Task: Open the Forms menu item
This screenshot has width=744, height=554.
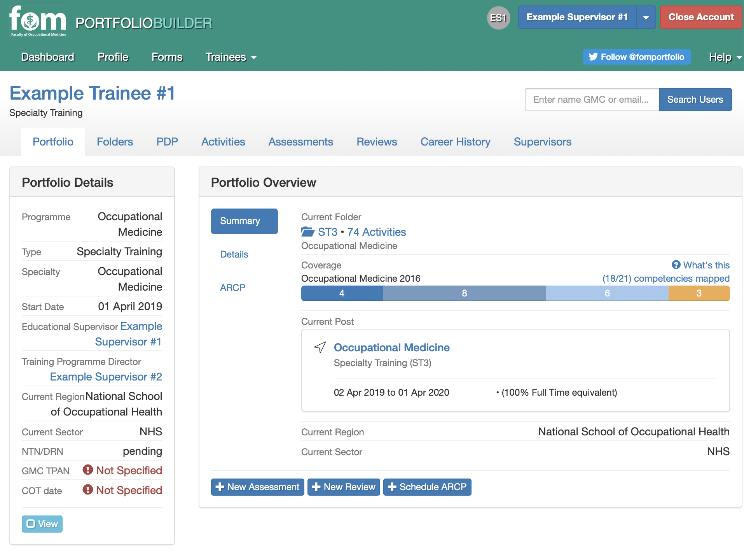Action: [167, 57]
